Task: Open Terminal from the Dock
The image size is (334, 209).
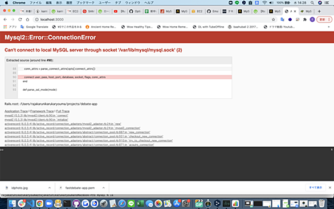Action: 67,203
